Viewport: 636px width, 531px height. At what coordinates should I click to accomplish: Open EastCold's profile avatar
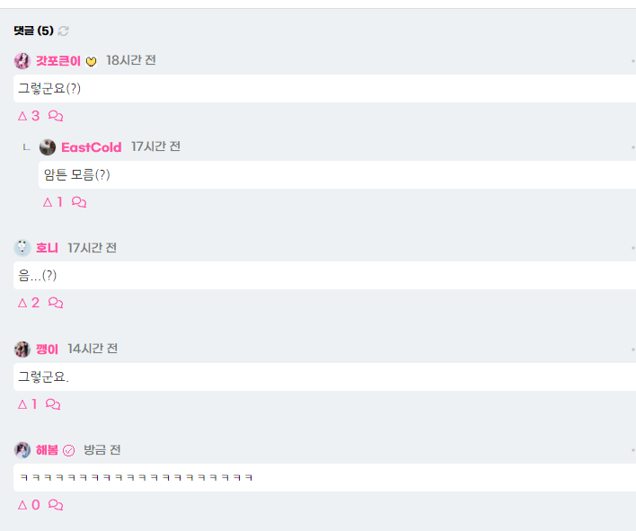pos(48,147)
